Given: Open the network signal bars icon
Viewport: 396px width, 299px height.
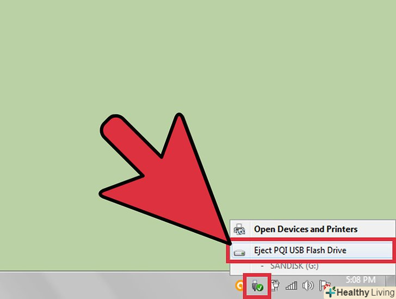Looking at the screenshot, I should coord(291,286).
